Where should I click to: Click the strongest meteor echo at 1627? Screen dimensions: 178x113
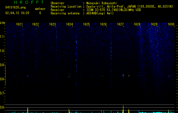coord(123,76)
